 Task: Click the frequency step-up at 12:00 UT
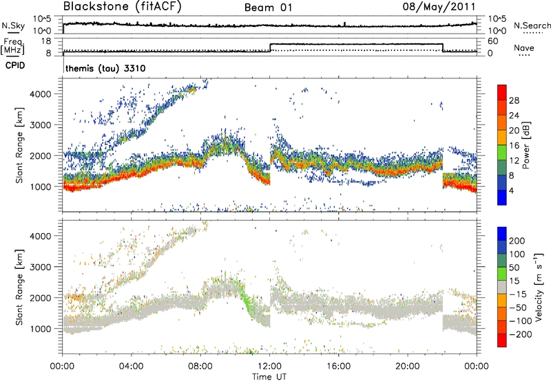tap(270, 47)
